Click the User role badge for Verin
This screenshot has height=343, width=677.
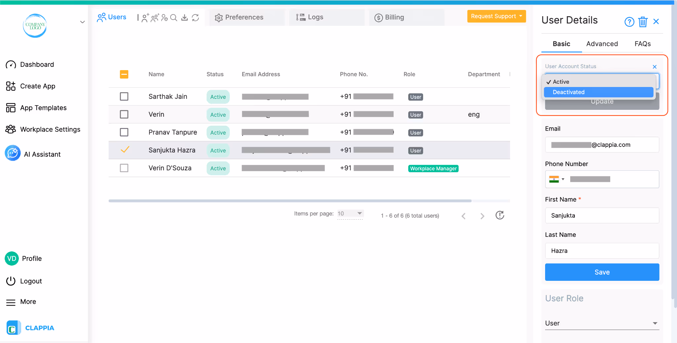pyautogui.click(x=416, y=115)
